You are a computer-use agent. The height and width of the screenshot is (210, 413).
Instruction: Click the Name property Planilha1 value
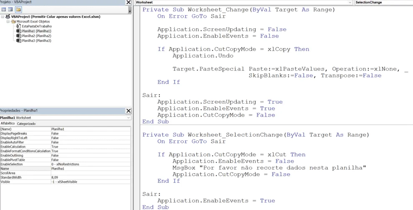tap(91, 168)
